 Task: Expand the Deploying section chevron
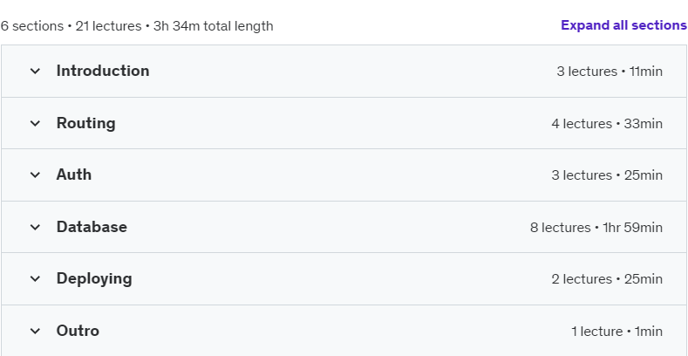(x=35, y=278)
